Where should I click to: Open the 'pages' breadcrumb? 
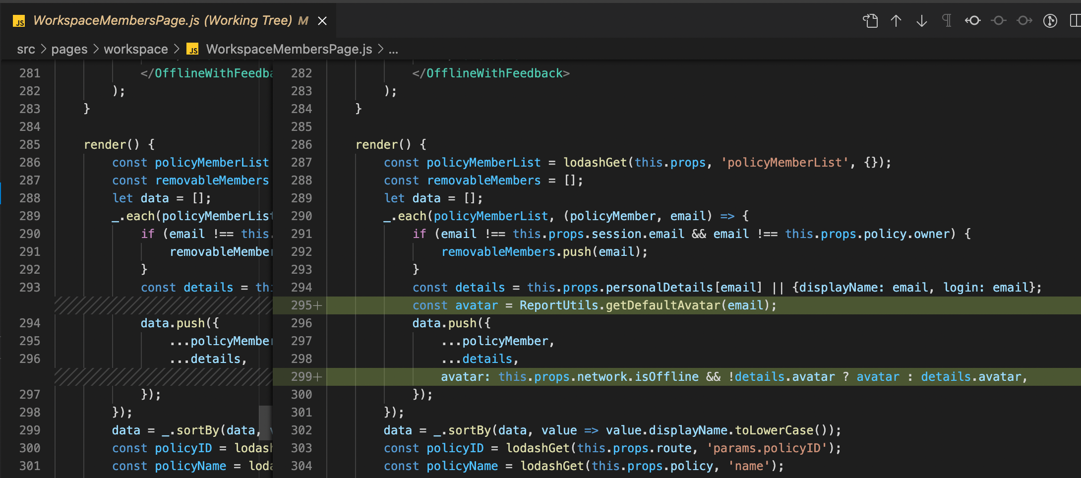69,49
